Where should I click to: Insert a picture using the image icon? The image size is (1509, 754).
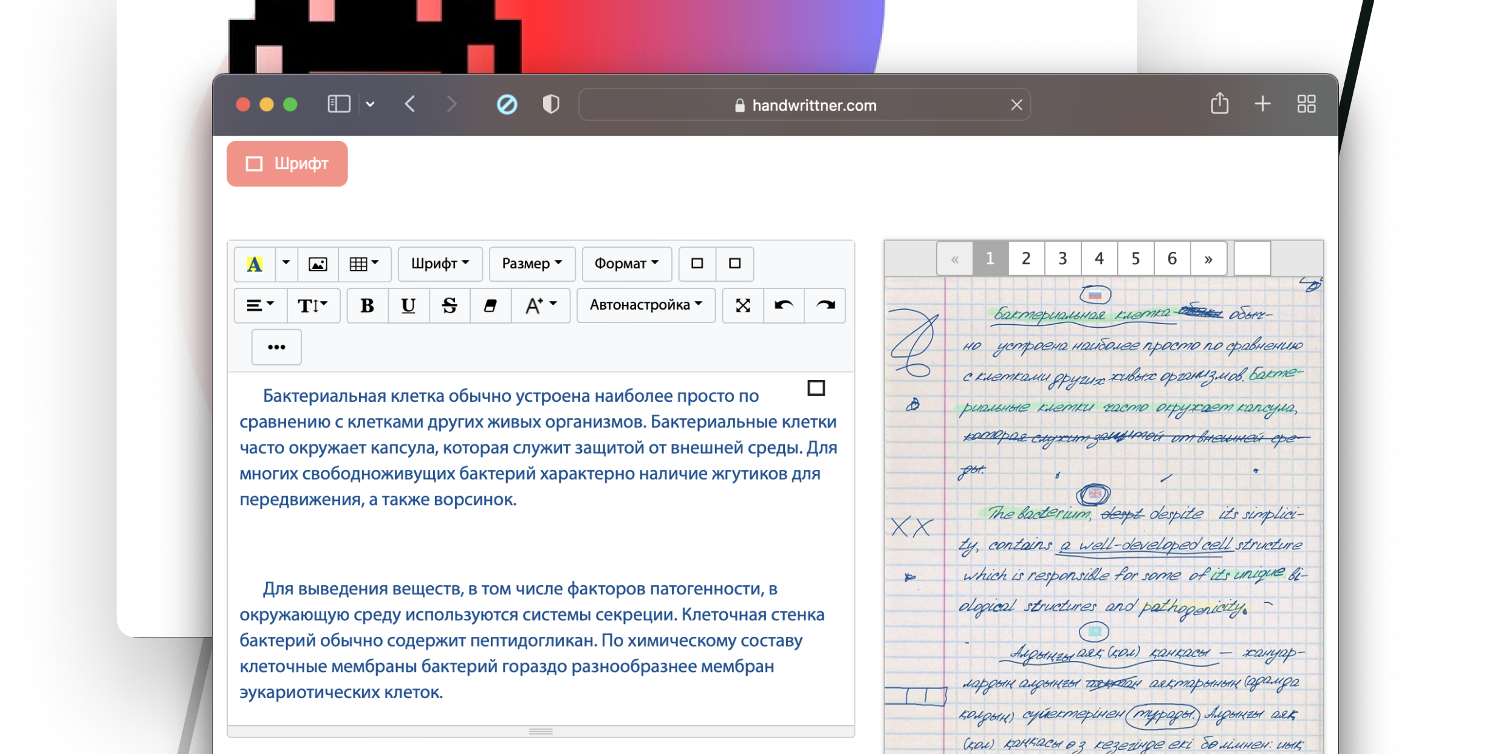pyautogui.click(x=318, y=263)
